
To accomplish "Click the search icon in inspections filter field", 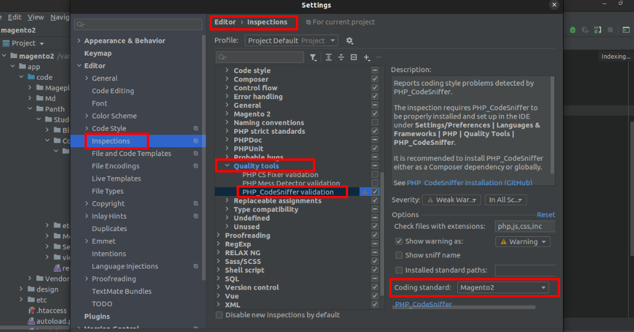I will 222,57.
